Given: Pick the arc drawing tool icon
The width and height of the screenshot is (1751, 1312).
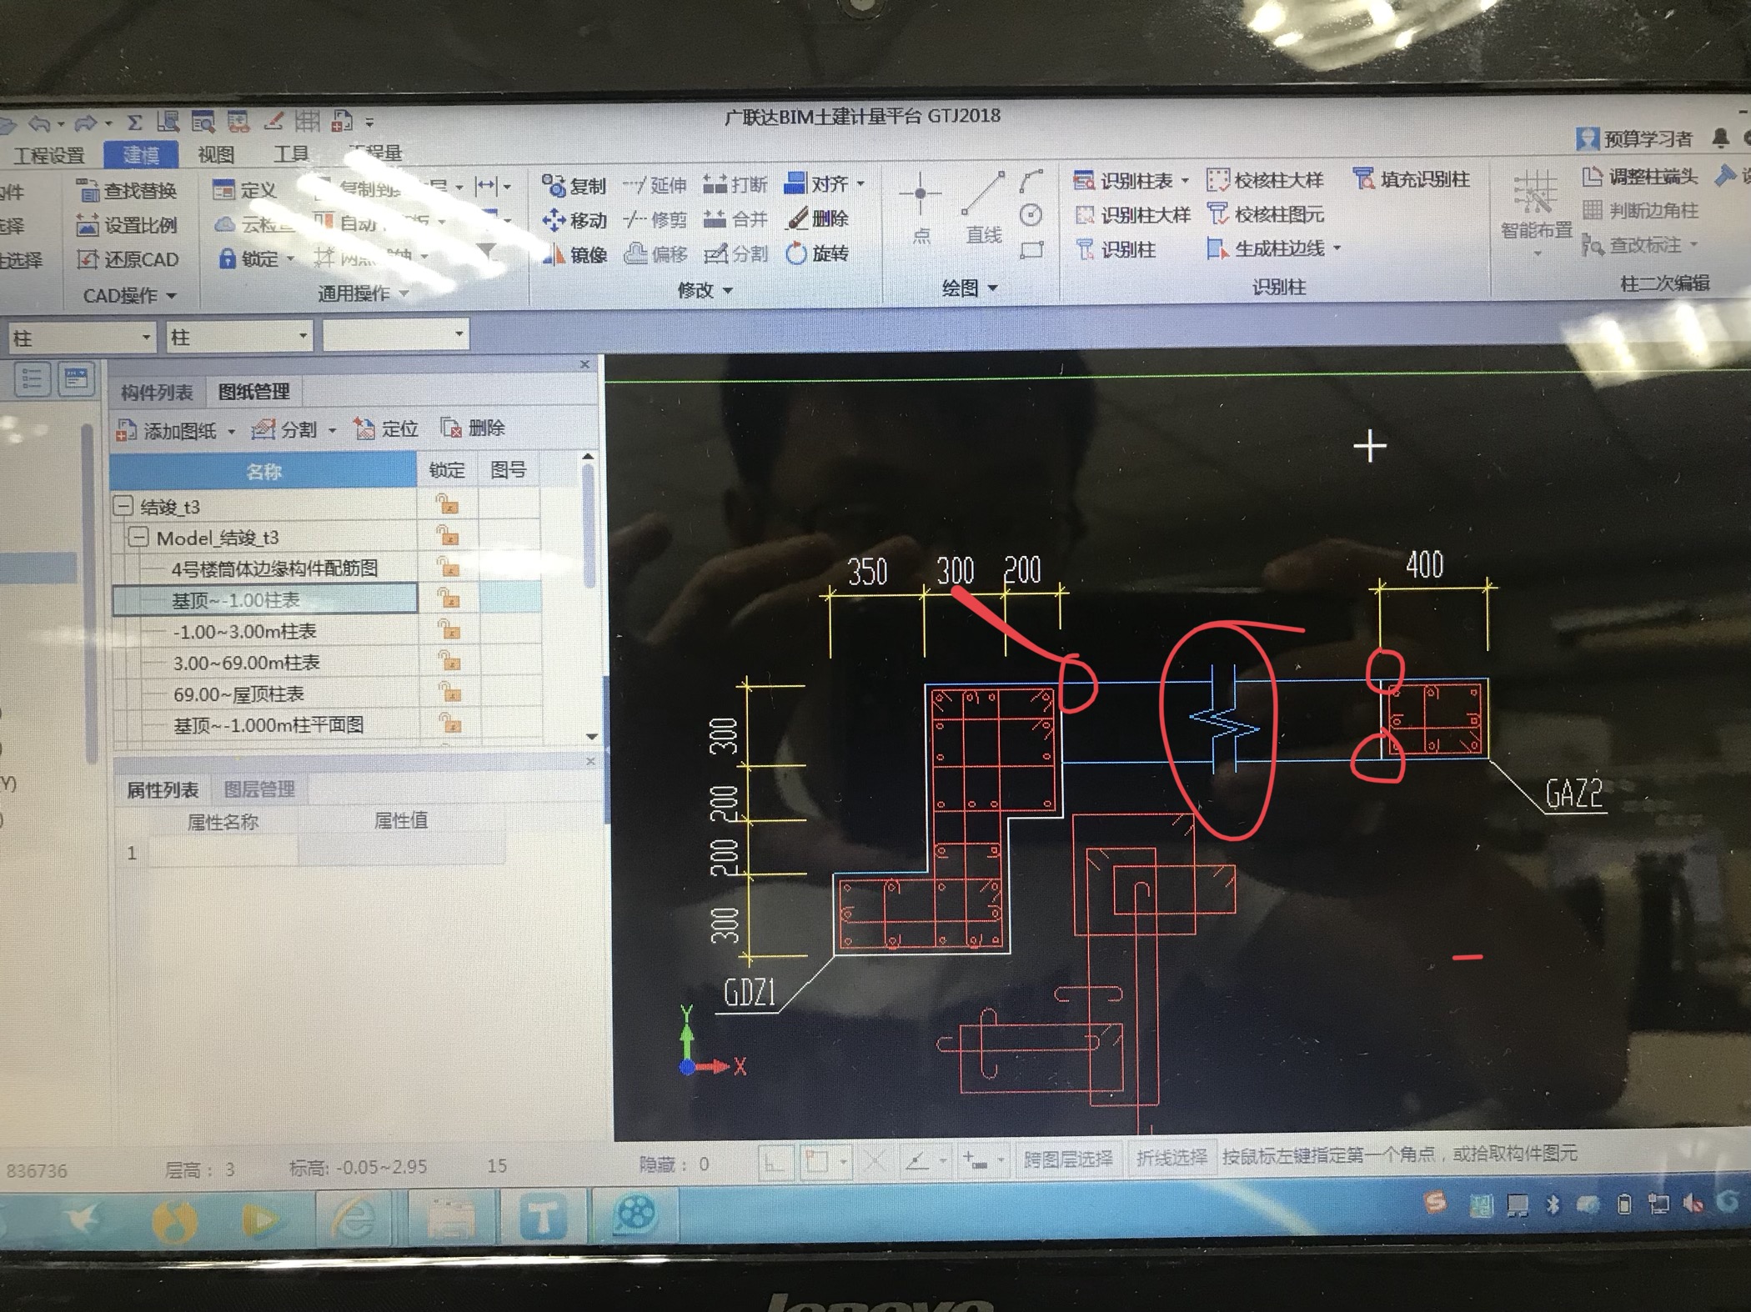Looking at the screenshot, I should [1031, 181].
